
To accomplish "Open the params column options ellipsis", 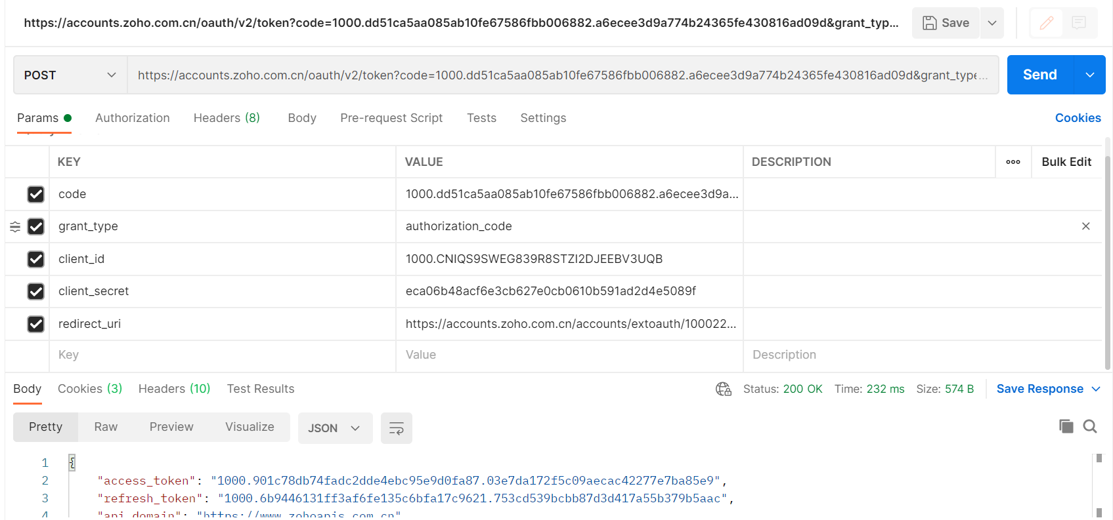I will coord(1013,162).
